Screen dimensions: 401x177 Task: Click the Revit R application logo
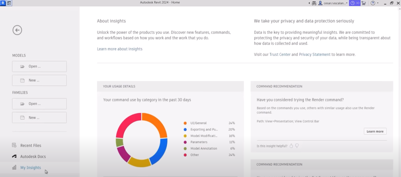(3, 3)
